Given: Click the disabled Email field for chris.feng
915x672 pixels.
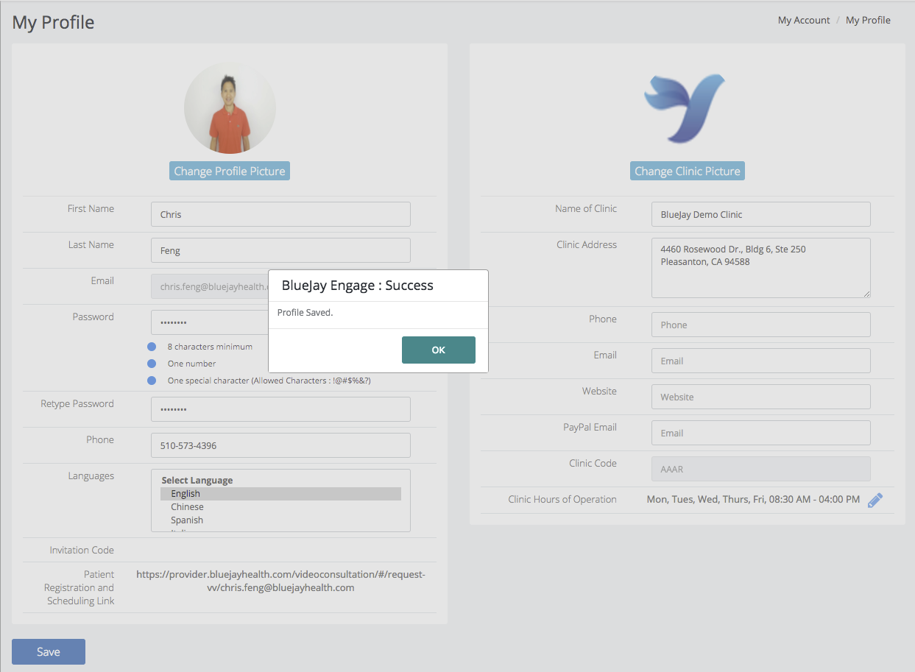Looking at the screenshot, I should pyautogui.click(x=210, y=286).
